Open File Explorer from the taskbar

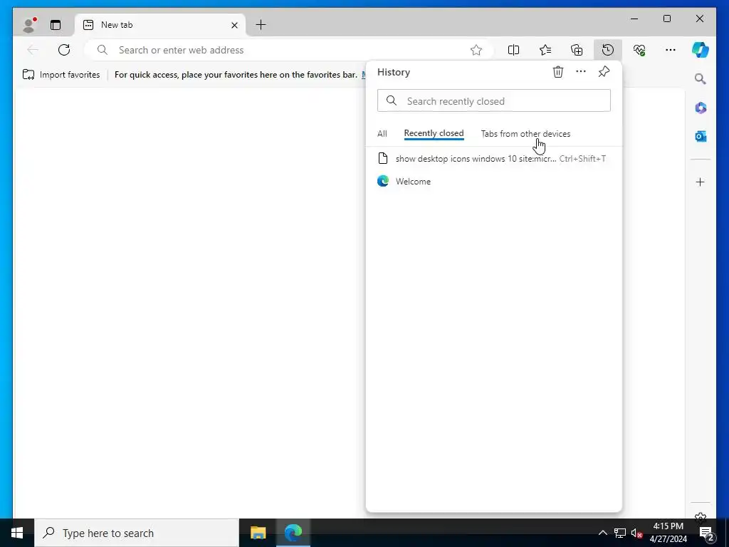coord(258,533)
